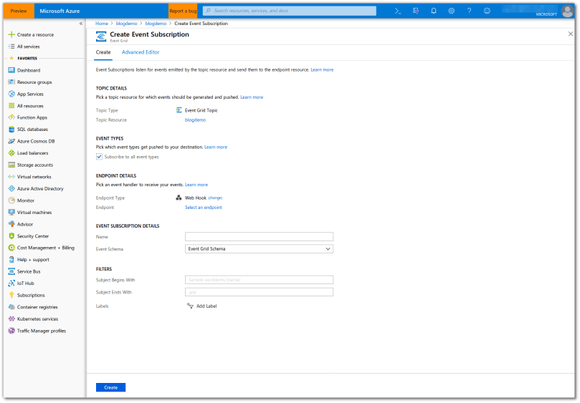The height and width of the screenshot is (403, 580).
Task: Click the Report a bug button
Action: point(183,11)
